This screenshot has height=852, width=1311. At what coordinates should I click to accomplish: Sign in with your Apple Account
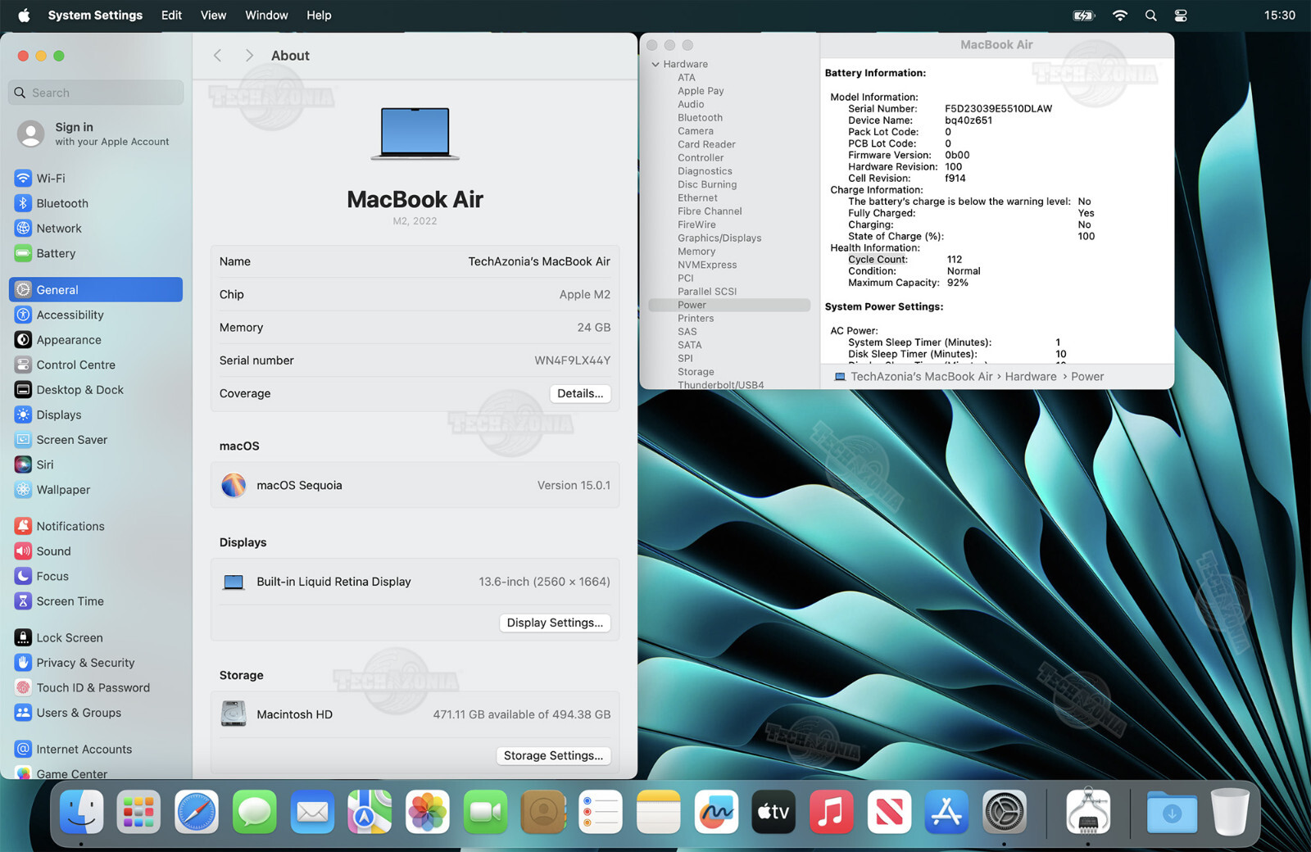pos(95,134)
